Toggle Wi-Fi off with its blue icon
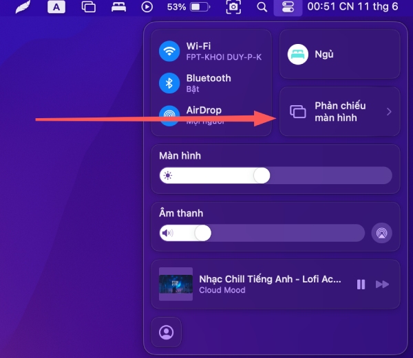This screenshot has height=358, width=413. [x=169, y=51]
